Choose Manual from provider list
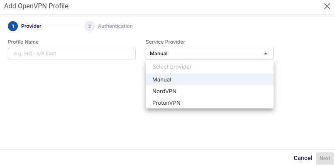This screenshot has width=335, height=165. (x=209, y=79)
